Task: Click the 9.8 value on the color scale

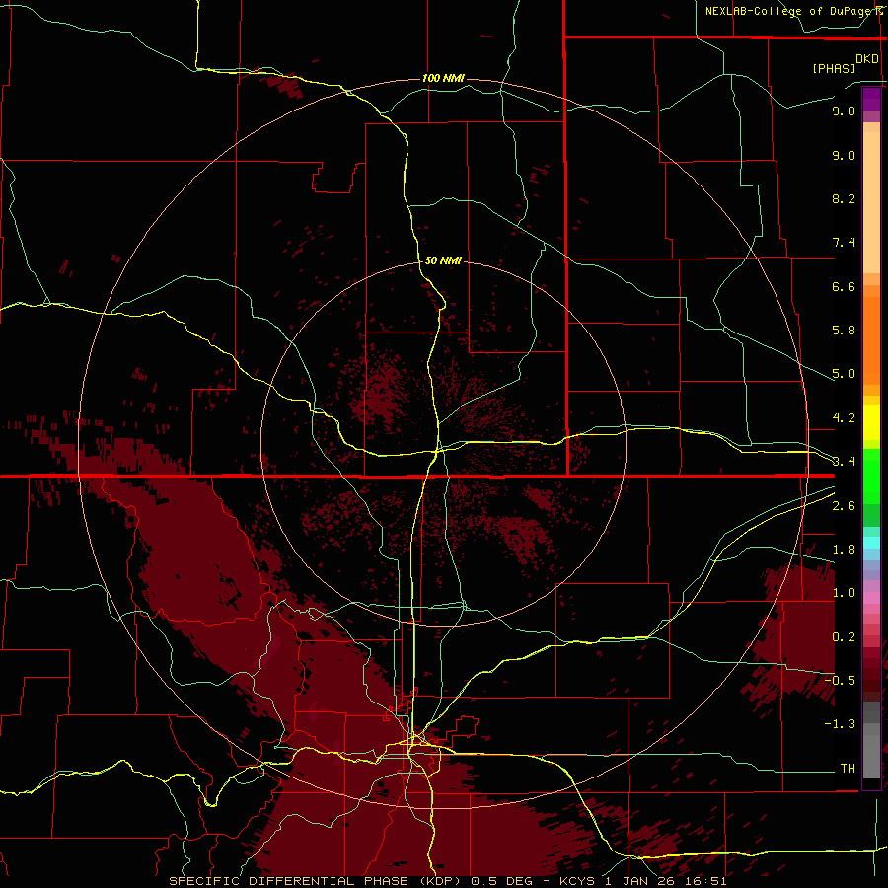Action: (844, 111)
